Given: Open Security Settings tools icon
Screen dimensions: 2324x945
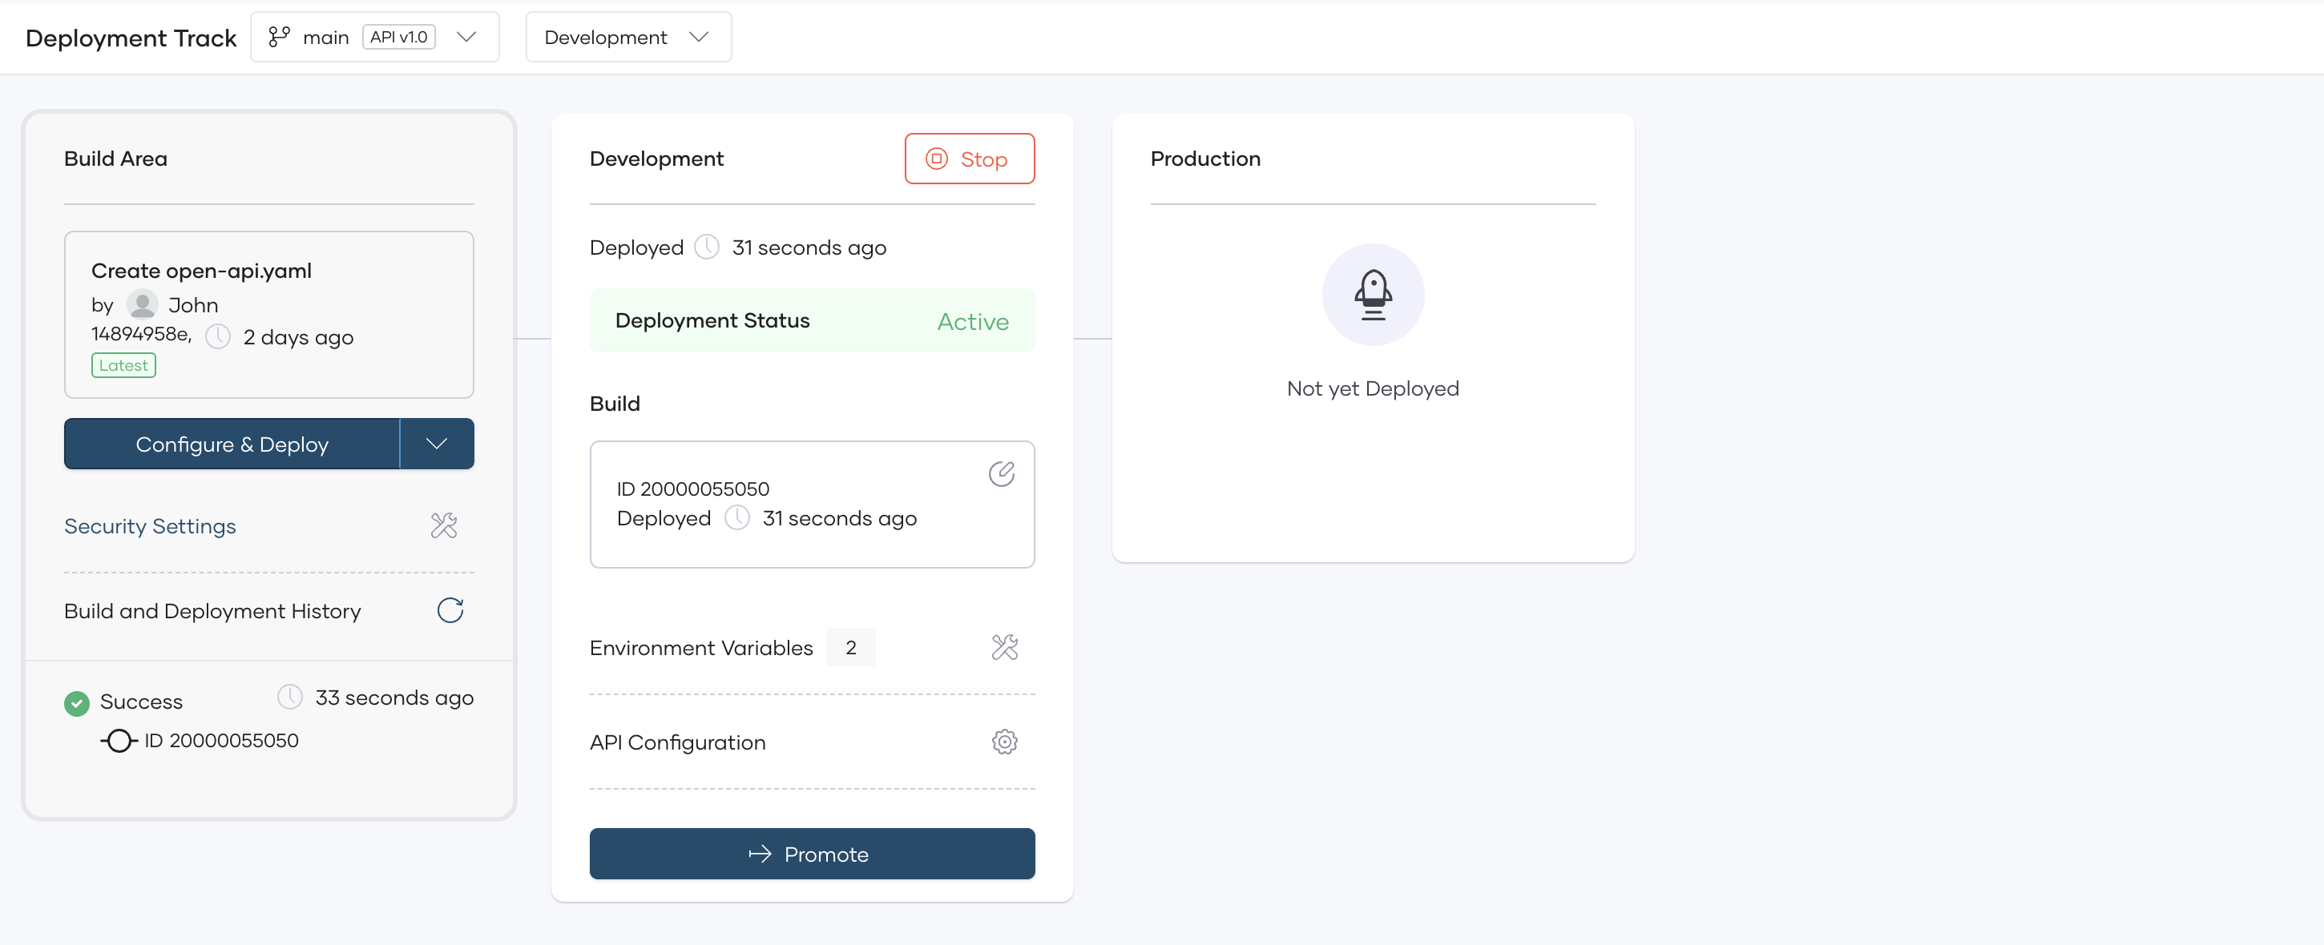Looking at the screenshot, I should [x=444, y=525].
